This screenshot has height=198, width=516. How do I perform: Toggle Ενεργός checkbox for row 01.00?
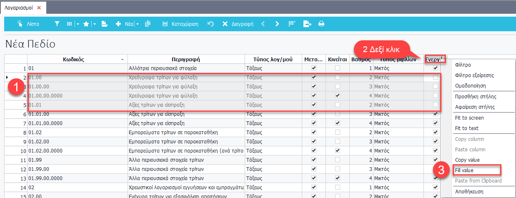point(436,77)
